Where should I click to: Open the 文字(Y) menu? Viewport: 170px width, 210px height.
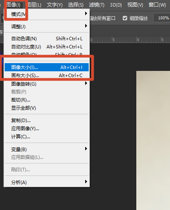click(x=55, y=5)
